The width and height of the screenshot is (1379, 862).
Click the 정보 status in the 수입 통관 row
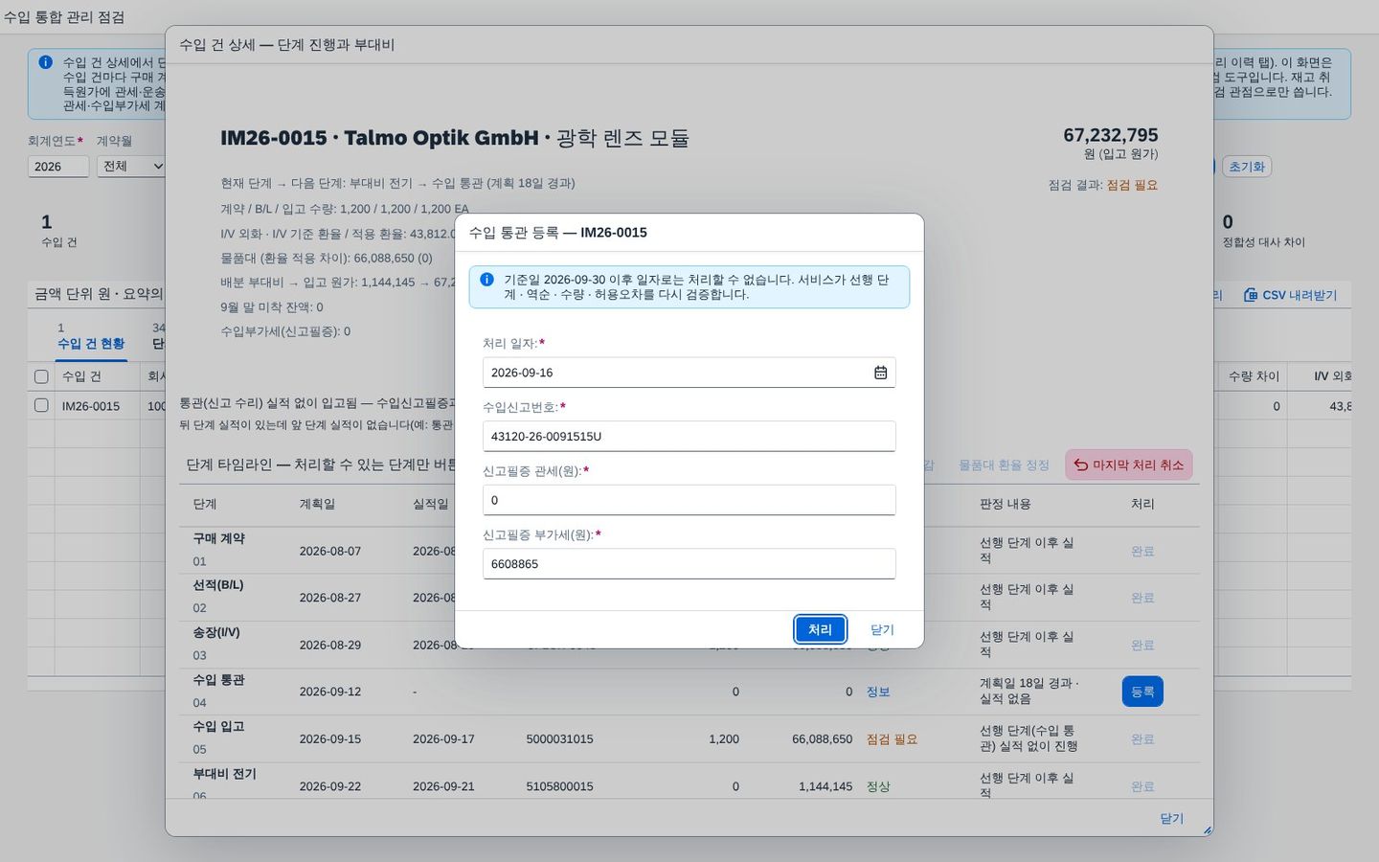pos(878,692)
